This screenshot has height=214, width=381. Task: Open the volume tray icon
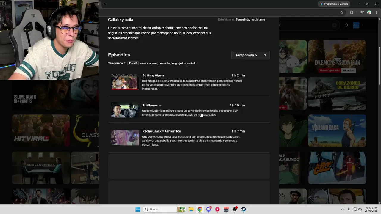360,209
